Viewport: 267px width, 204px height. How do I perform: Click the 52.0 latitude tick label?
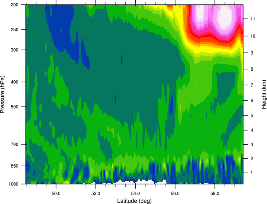pyautogui.click(x=96, y=194)
